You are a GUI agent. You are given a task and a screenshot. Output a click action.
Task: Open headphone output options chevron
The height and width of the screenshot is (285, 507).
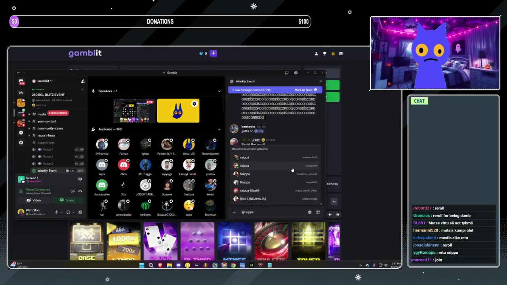73,213
